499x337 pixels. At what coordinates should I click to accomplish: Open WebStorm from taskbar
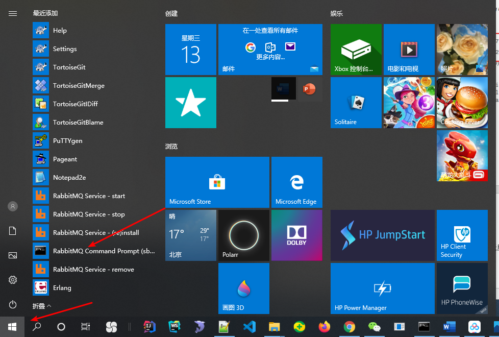pos(174,327)
